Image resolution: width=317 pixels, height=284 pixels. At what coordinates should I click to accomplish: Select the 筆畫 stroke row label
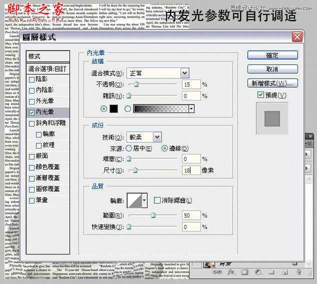[41, 200]
